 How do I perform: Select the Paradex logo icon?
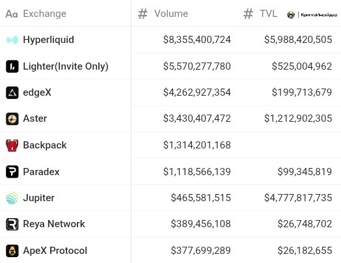(12, 172)
